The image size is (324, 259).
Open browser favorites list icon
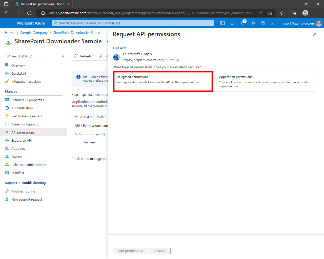tap(282, 13)
